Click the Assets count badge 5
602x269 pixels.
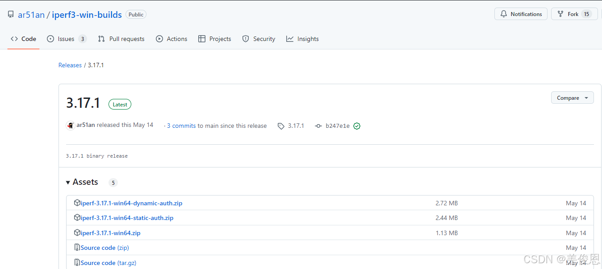click(113, 183)
